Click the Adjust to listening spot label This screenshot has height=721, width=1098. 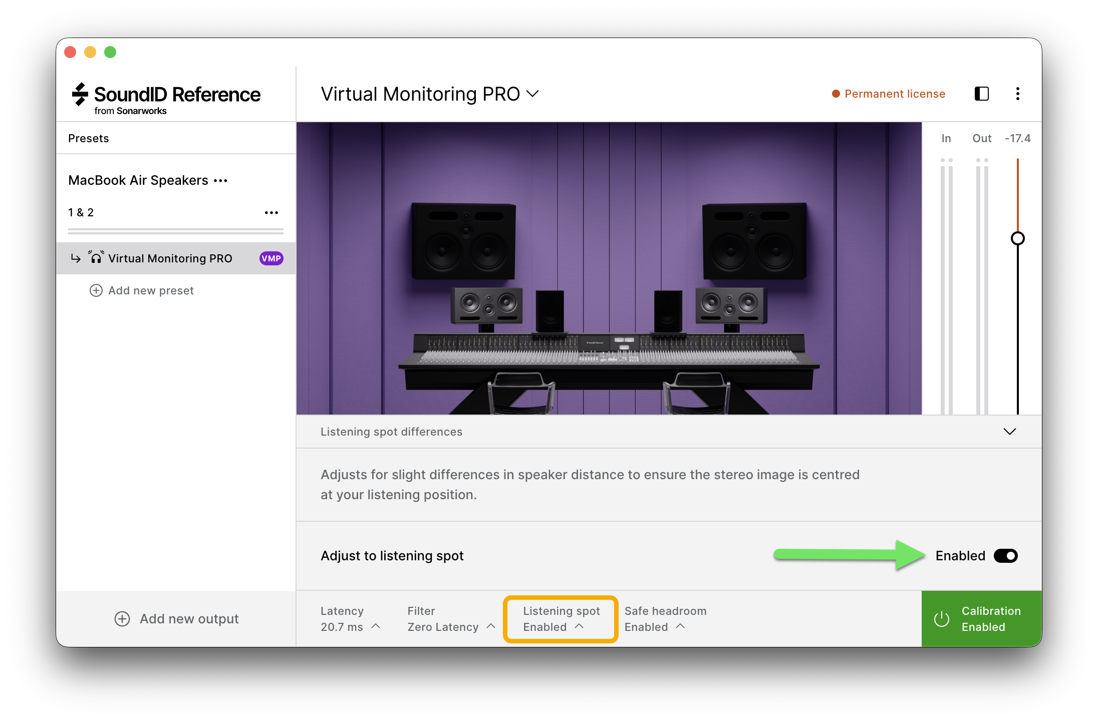pos(392,556)
